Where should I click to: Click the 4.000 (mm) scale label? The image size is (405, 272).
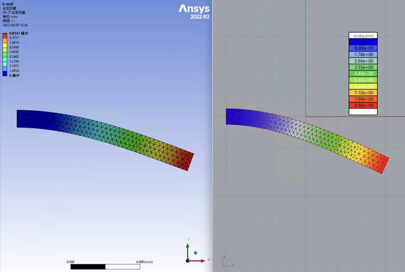pos(144,262)
